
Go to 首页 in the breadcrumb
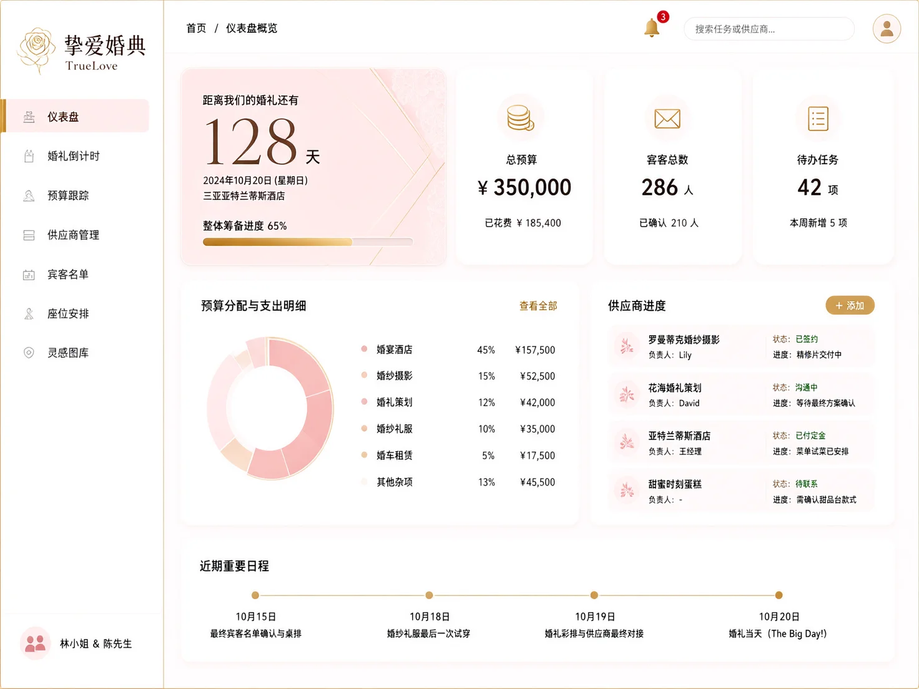[x=196, y=28]
